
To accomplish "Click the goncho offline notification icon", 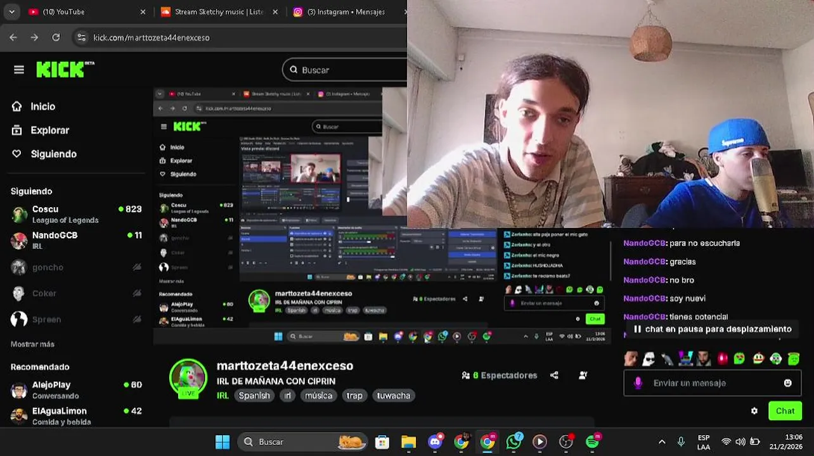I will [x=137, y=267].
